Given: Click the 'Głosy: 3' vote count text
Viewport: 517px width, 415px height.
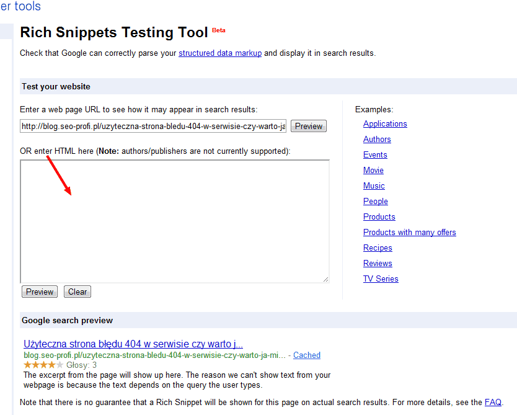Looking at the screenshot, I should 81,365.
